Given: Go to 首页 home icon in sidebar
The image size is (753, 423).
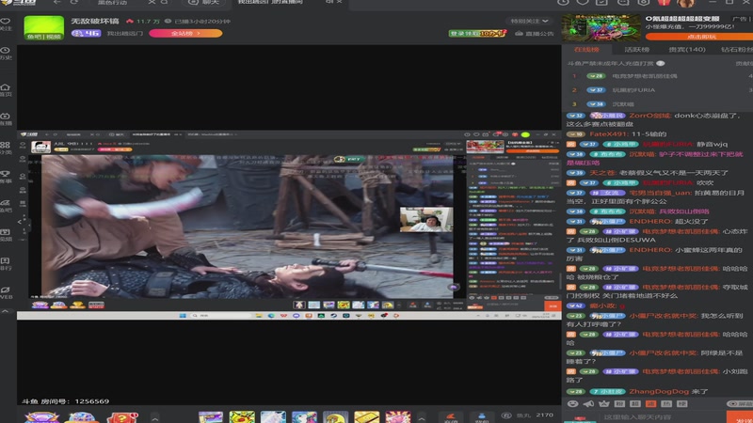Looking at the screenshot, I should pos(6,89).
